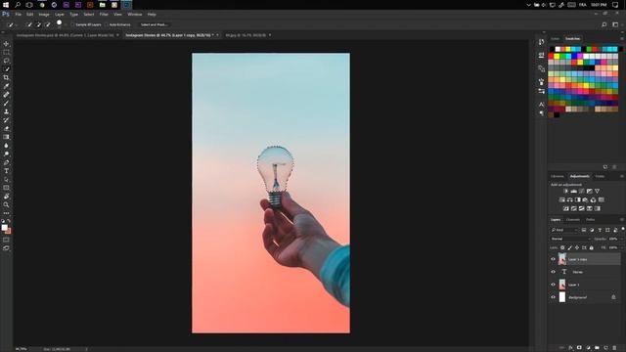Click the Select and Mask button
Viewport: 626px width, 352px height.
pos(155,24)
